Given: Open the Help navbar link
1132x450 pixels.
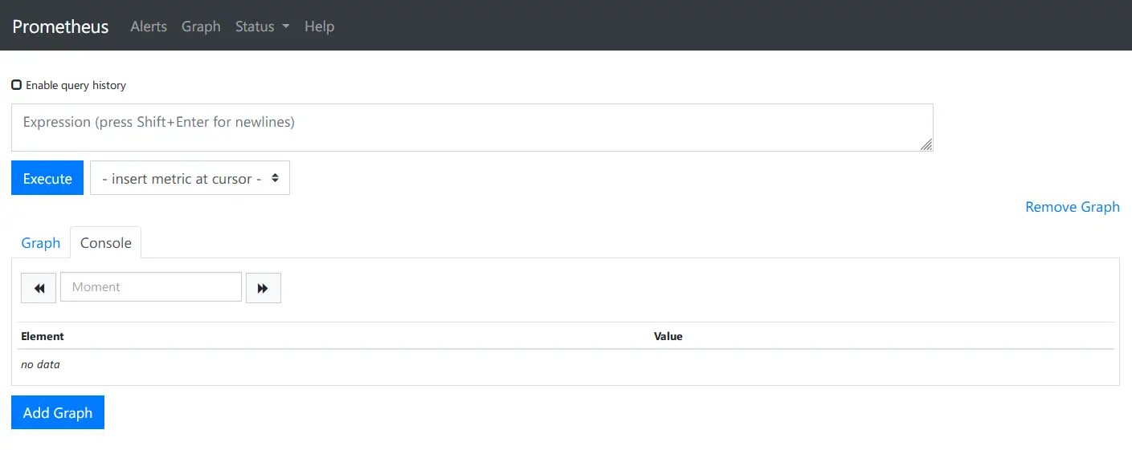Looking at the screenshot, I should click(319, 26).
